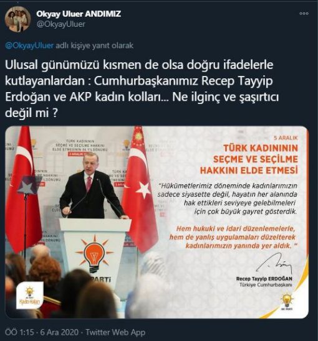Click the handwritten signature in the image
The height and width of the screenshot is (341, 318).
coord(274,264)
